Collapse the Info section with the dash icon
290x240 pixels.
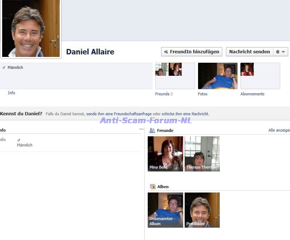coord(141,129)
